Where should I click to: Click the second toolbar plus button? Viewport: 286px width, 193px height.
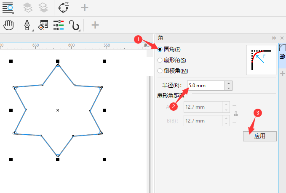(95, 25)
